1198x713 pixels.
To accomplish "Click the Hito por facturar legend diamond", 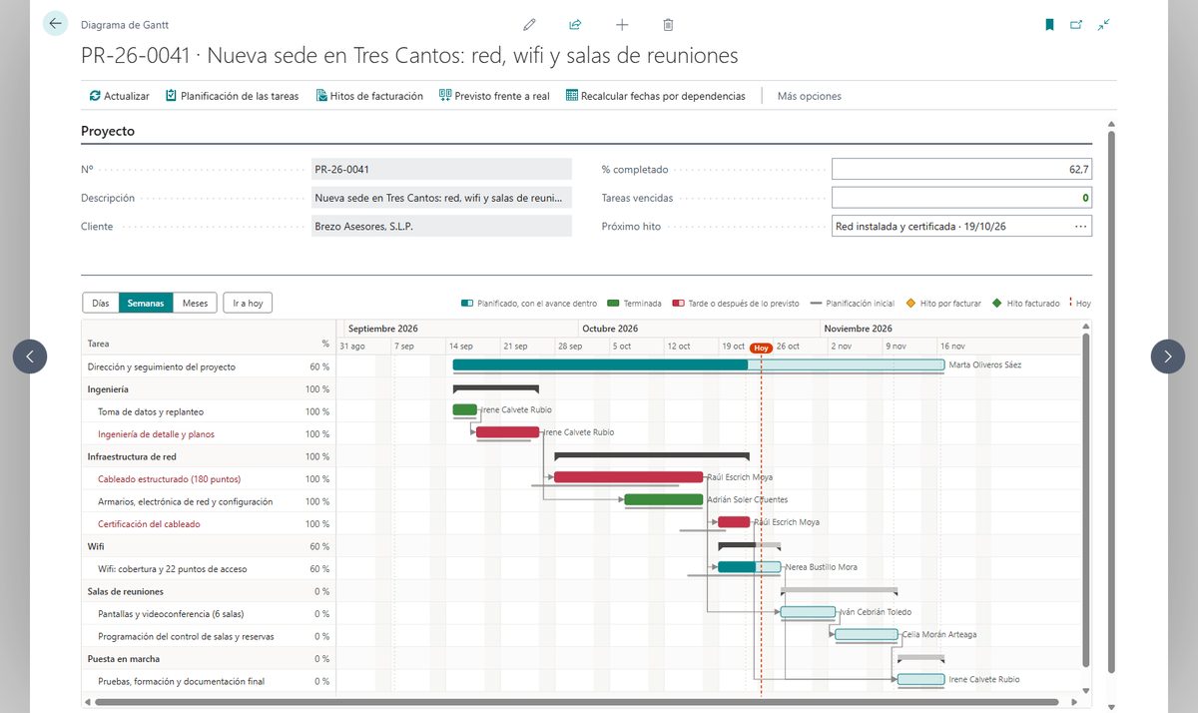I will pyautogui.click(x=910, y=303).
